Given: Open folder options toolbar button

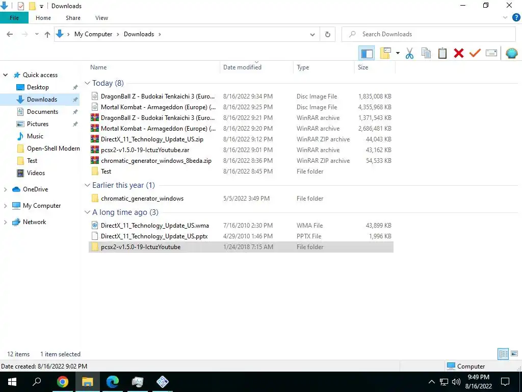Looking at the screenshot, I should 385,53.
